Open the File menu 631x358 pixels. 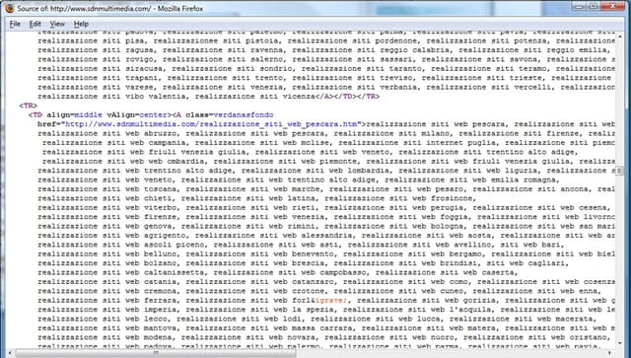15,24
